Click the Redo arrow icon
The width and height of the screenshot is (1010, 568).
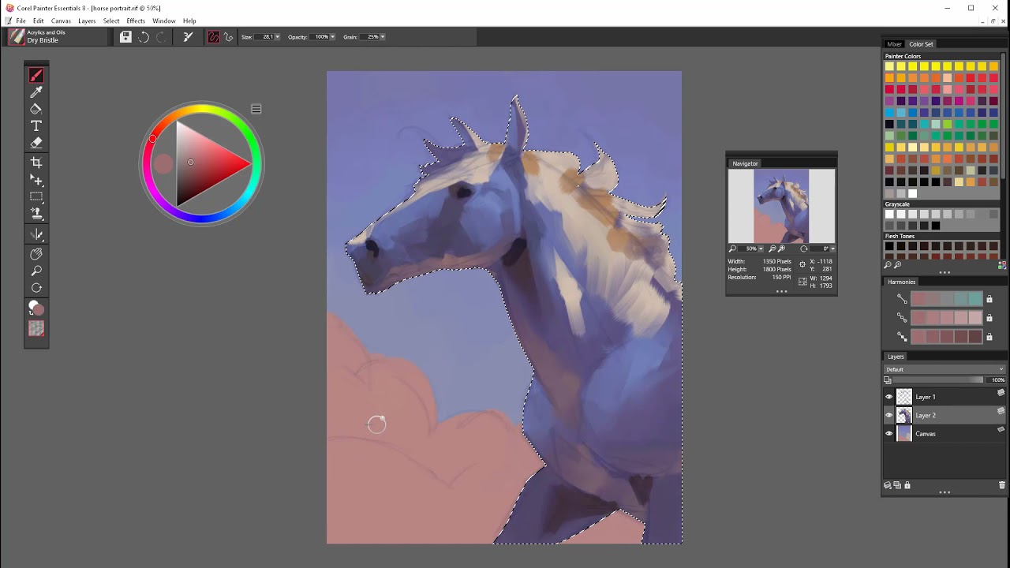161,37
